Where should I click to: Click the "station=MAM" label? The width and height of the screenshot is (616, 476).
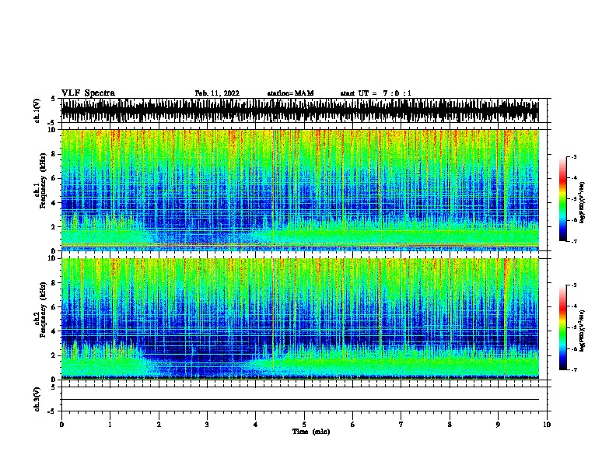290,93
